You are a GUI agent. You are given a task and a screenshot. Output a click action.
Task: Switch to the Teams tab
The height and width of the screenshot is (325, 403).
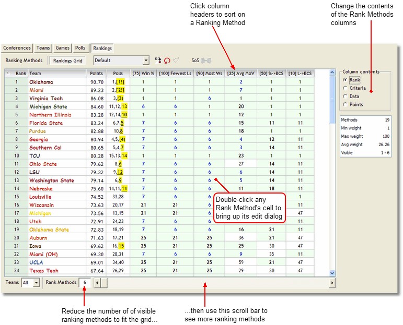point(43,48)
